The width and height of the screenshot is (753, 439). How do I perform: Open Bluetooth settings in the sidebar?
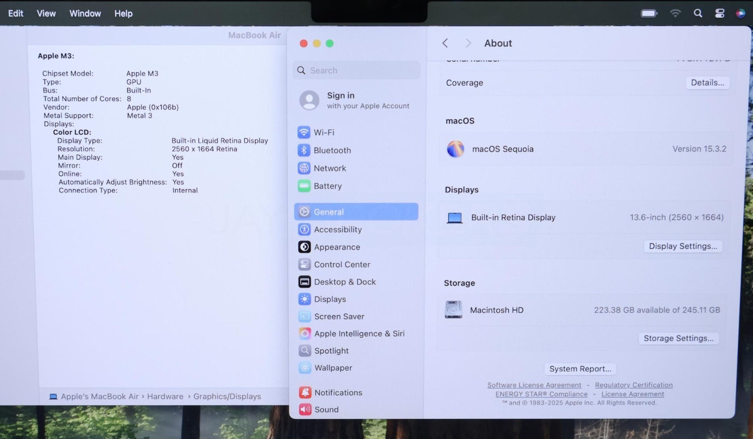click(x=356, y=150)
